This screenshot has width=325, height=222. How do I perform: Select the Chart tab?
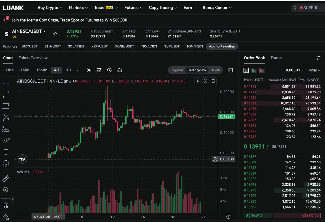click(x=8, y=58)
